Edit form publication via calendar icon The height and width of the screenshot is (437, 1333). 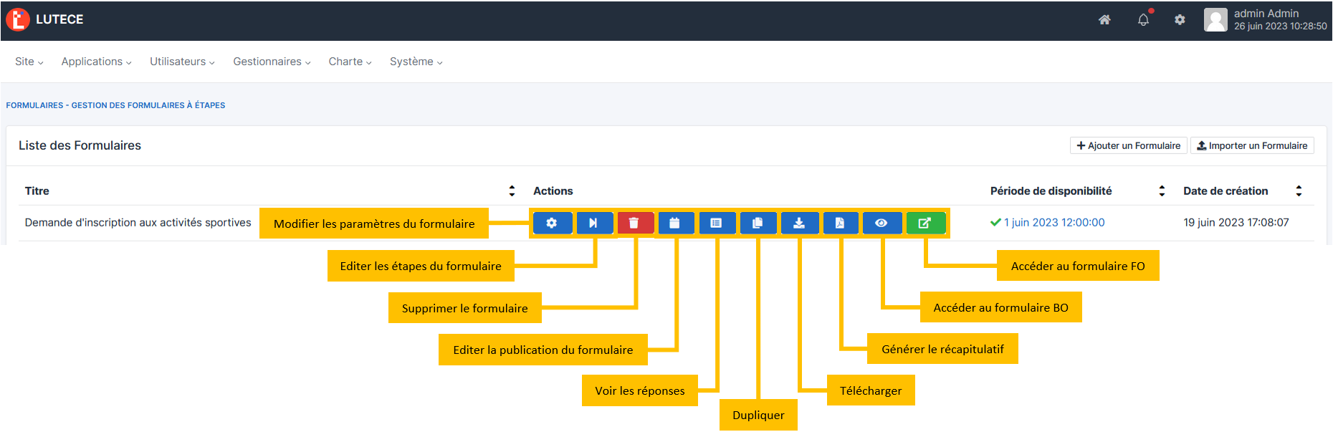pyautogui.click(x=674, y=223)
